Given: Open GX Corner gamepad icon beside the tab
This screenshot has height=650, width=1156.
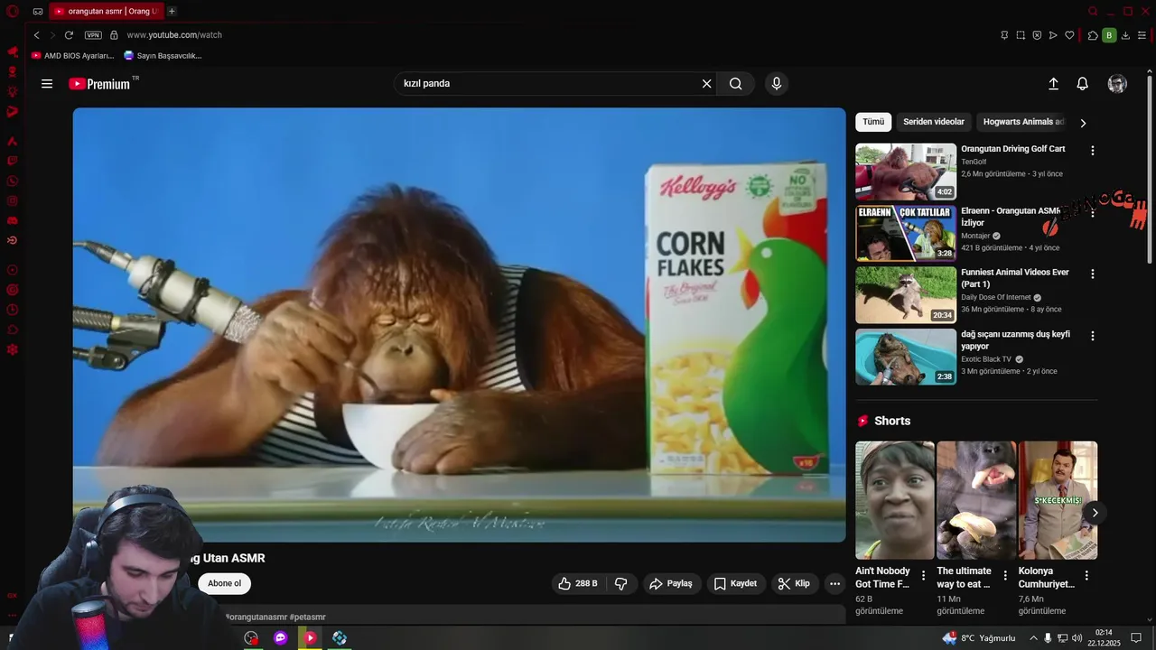Looking at the screenshot, I should tap(37, 12).
